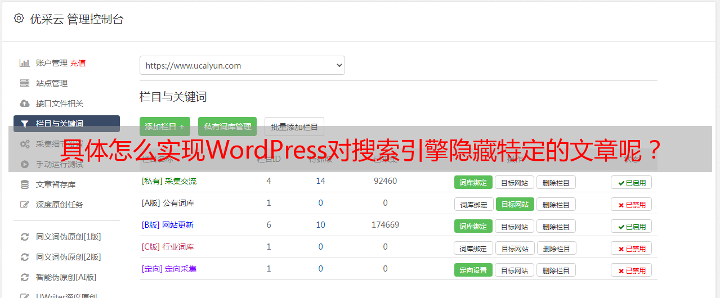Image resolution: width=720 pixels, height=298 pixels.
Task: Click the cloud upload icon for 接口文件相关
Action: pyautogui.click(x=24, y=103)
